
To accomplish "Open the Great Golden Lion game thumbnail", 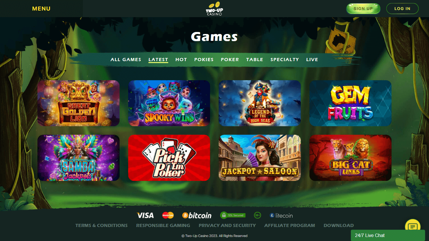I will click(x=78, y=103).
